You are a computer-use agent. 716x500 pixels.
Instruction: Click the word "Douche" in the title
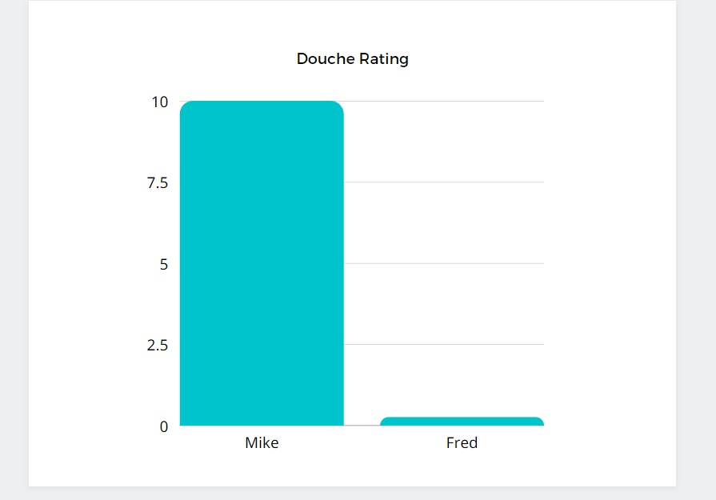tap(324, 59)
